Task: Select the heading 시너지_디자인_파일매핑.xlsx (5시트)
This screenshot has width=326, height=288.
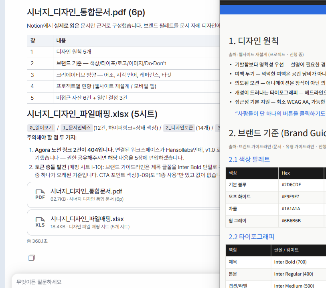Action: (92, 114)
